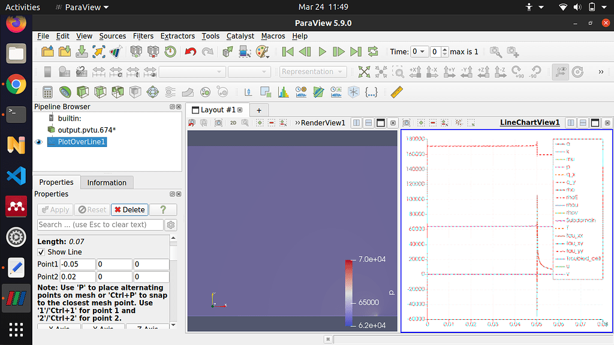Click the Zoom to data icon
The height and width of the screenshot is (345, 614).
coord(381,72)
